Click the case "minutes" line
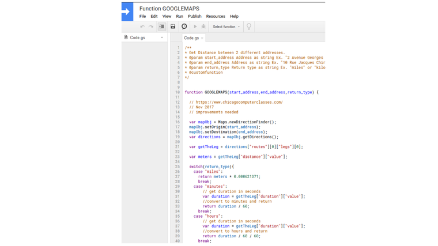The height and width of the screenshot is (246, 438). tap(210, 186)
